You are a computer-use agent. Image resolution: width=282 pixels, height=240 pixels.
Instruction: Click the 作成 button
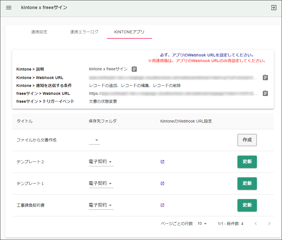tap(247, 140)
